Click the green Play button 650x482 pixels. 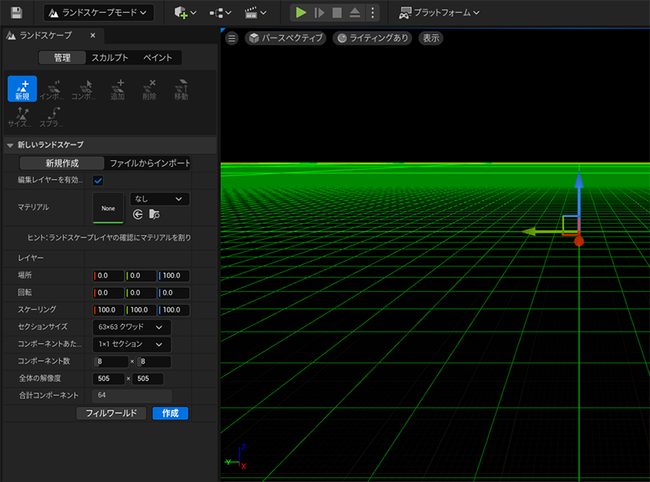tap(301, 13)
